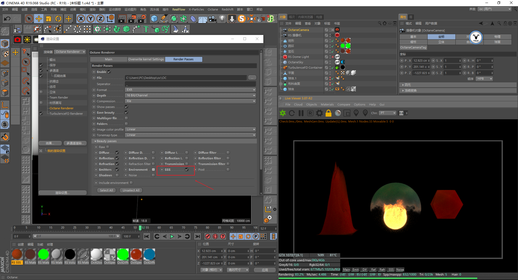
Task: Refresh the Live Viewer render
Action: pyautogui.click(x=292, y=113)
